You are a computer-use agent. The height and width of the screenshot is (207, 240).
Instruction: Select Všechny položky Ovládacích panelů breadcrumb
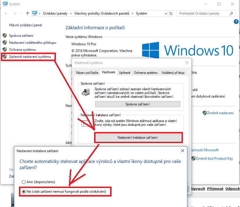[x=102, y=13]
